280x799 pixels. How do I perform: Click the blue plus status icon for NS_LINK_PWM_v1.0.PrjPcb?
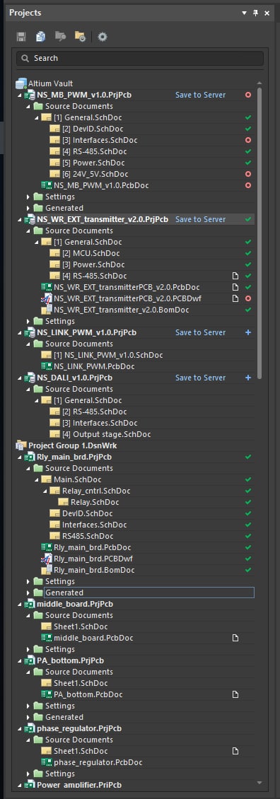coord(248,332)
